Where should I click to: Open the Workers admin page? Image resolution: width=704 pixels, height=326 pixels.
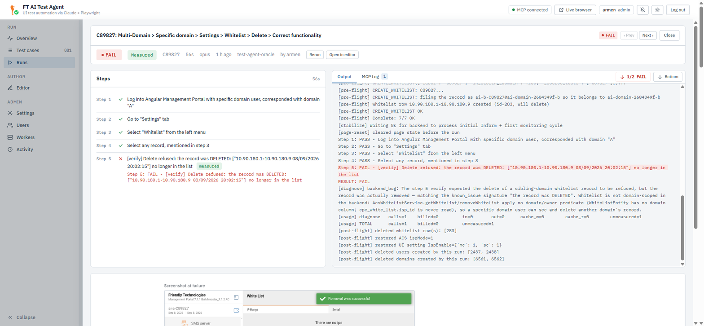(40, 137)
